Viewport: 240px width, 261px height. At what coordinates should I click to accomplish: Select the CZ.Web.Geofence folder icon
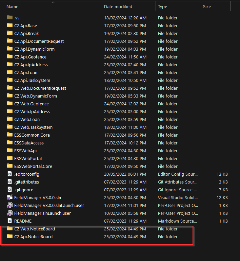click(10, 103)
